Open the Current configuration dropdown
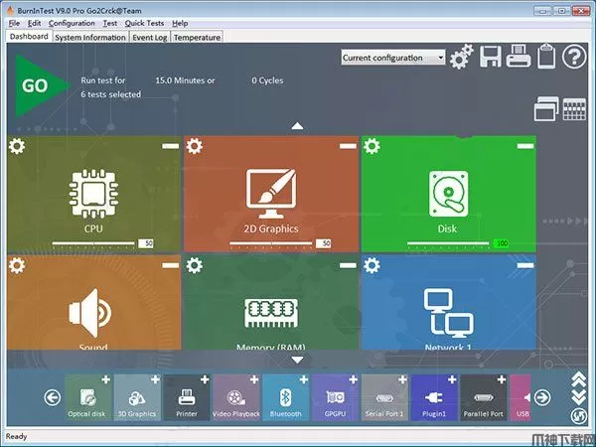This screenshot has height=447, width=596. [393, 58]
